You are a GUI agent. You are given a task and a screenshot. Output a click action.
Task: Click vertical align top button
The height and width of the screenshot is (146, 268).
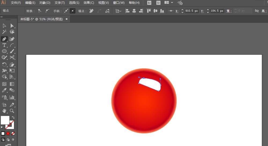pos(149,11)
